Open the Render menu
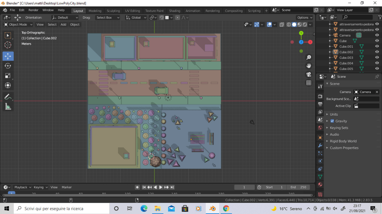Screen dimensions: 382x214 point(33,10)
